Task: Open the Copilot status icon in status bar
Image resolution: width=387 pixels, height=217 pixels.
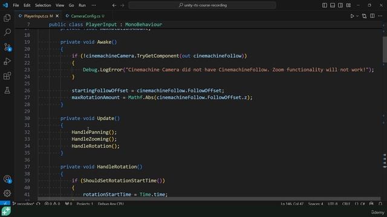Action: (371, 204)
